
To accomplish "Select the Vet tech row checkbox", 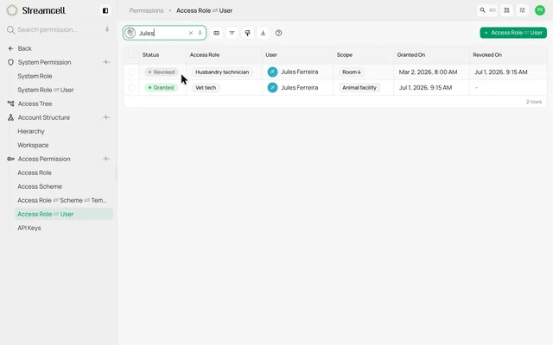I will tap(131, 87).
